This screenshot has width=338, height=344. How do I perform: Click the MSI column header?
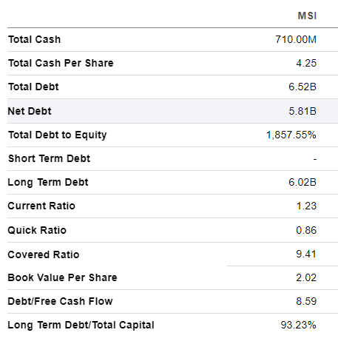click(307, 16)
